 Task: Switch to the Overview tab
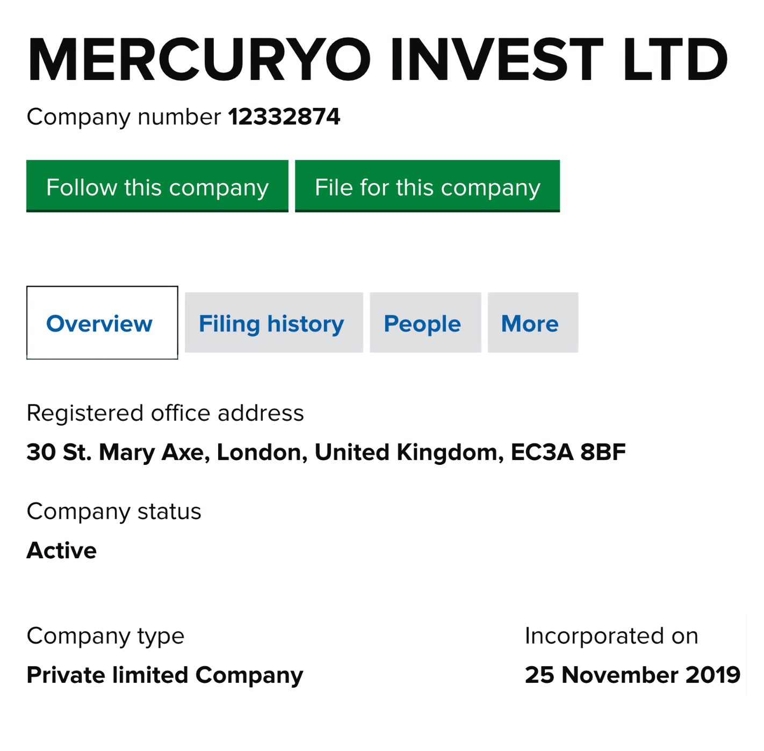tap(102, 323)
